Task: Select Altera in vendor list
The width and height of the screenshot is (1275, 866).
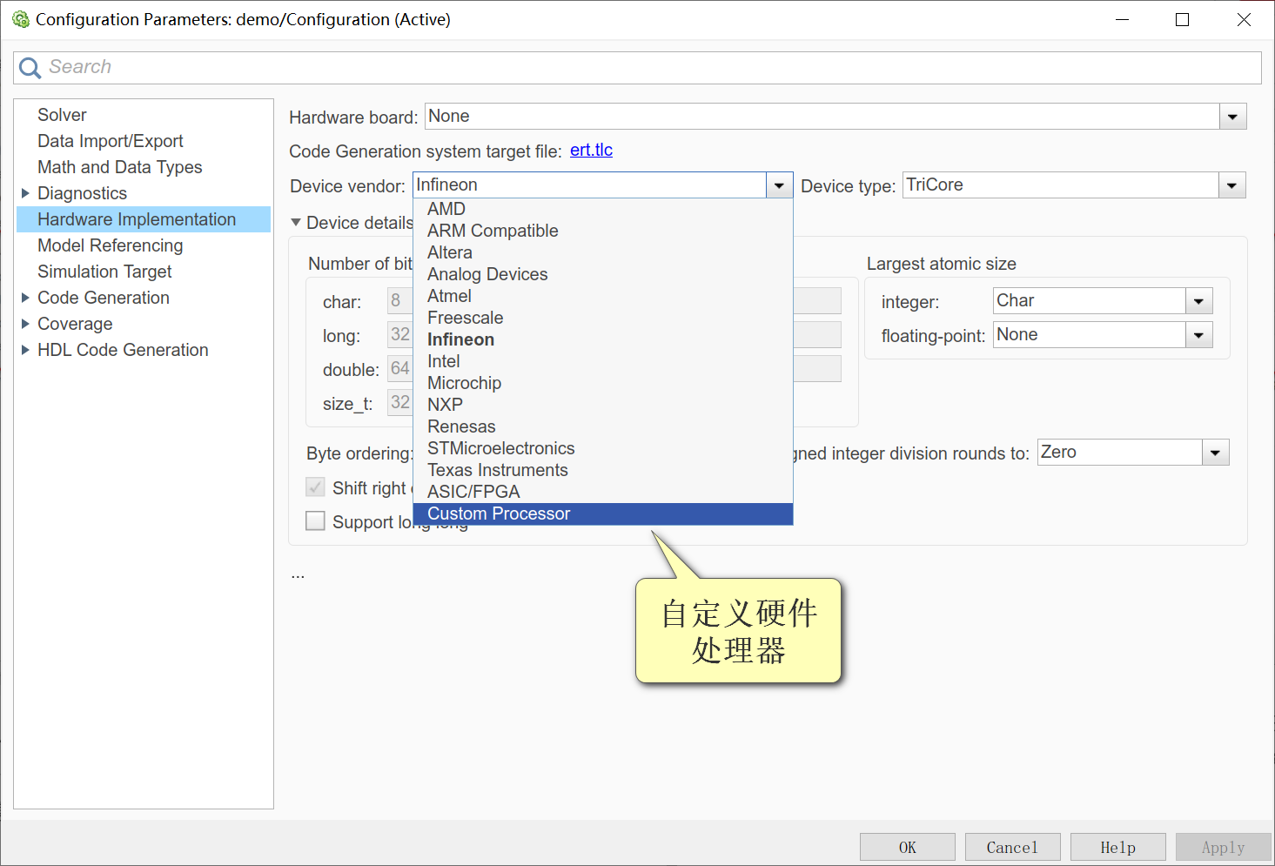Action: [603, 252]
